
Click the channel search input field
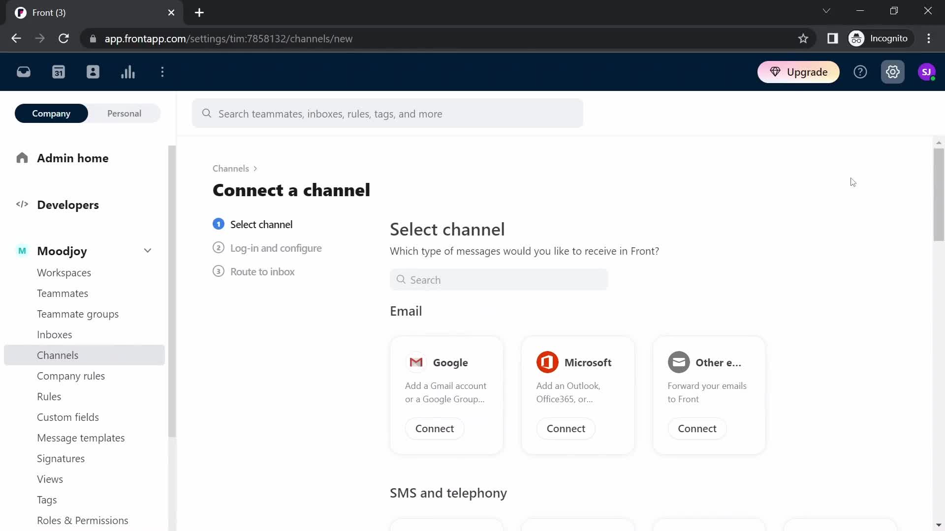coord(499,279)
